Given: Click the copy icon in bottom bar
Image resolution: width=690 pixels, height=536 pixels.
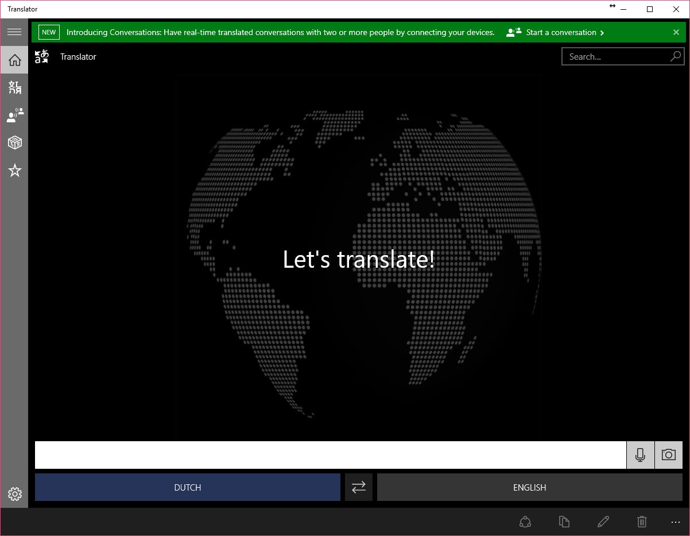Looking at the screenshot, I should 564,522.
